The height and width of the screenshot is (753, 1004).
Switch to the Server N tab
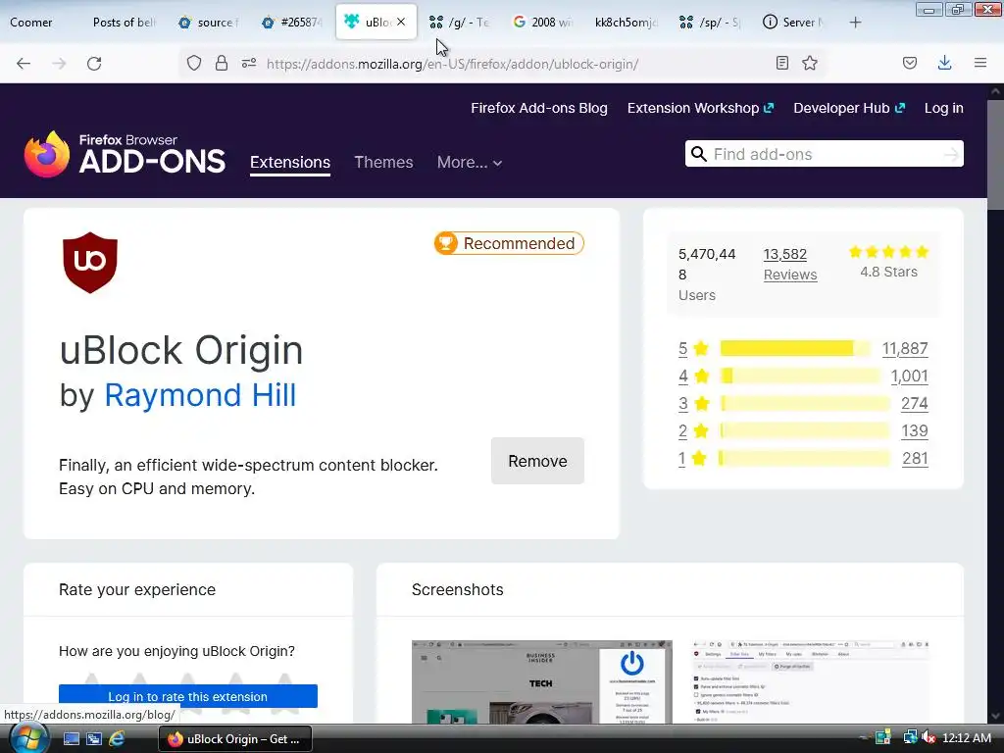point(794,23)
